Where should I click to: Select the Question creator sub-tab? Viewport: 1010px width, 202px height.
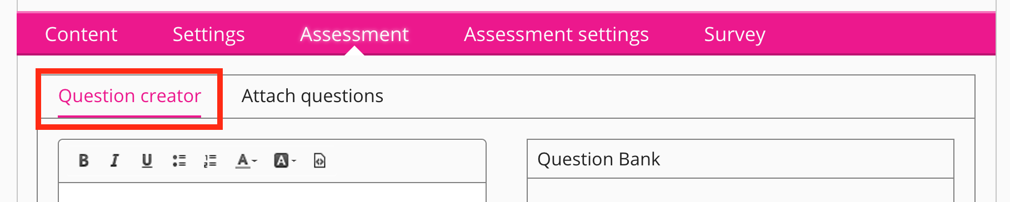pos(129,97)
